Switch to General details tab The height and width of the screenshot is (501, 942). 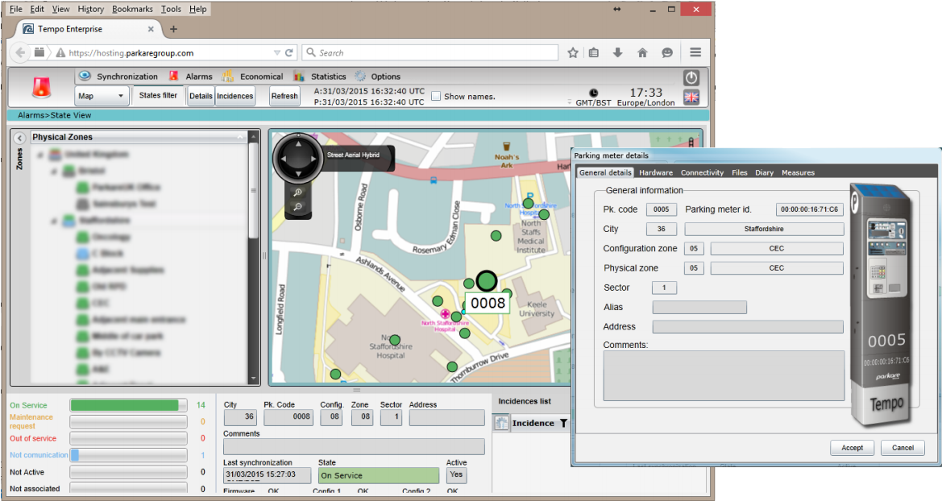[605, 172]
